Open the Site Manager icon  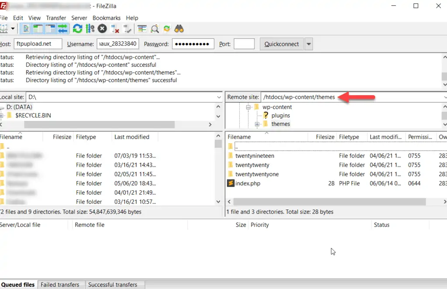coord(3,28)
